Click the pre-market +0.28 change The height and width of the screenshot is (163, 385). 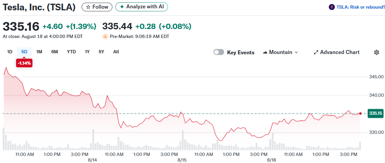pos(146,26)
